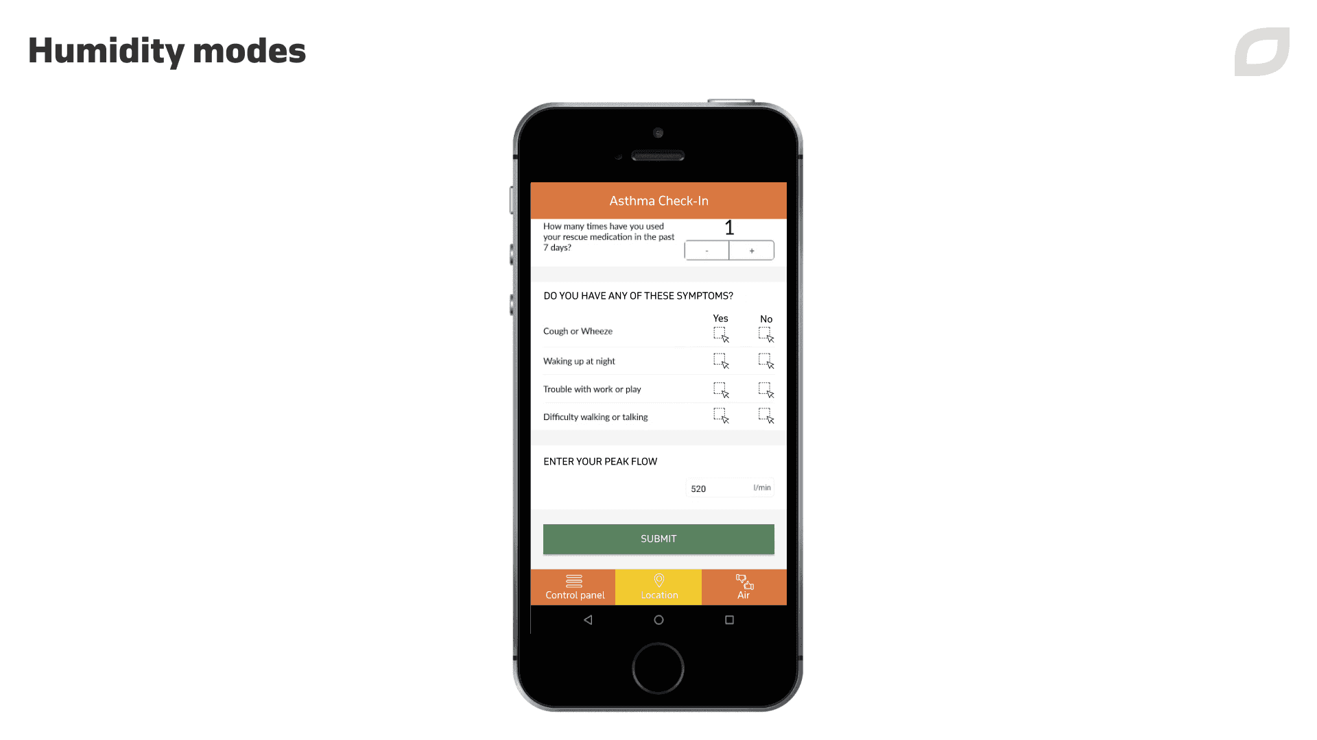This screenshot has height=740, width=1317.
Task: Select Yes for Cough or Wheeze
Action: coord(720,334)
